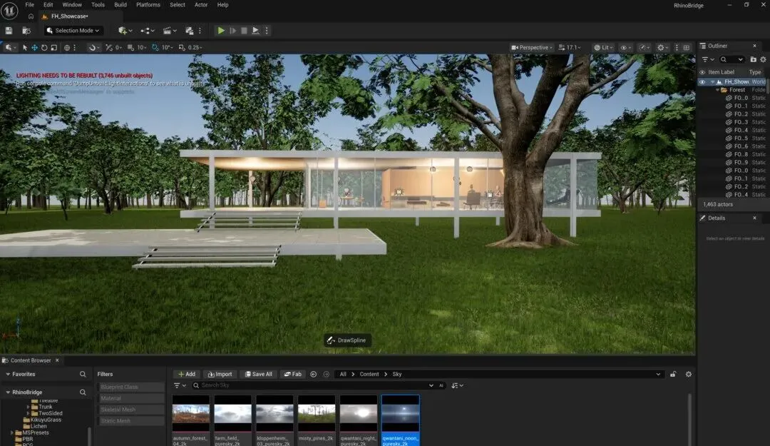
Task: Open the Lit view mode dropdown
Action: point(604,48)
